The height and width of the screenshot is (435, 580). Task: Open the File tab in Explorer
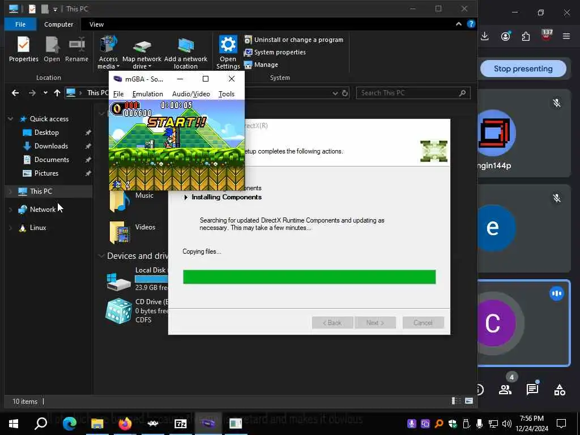point(20,24)
